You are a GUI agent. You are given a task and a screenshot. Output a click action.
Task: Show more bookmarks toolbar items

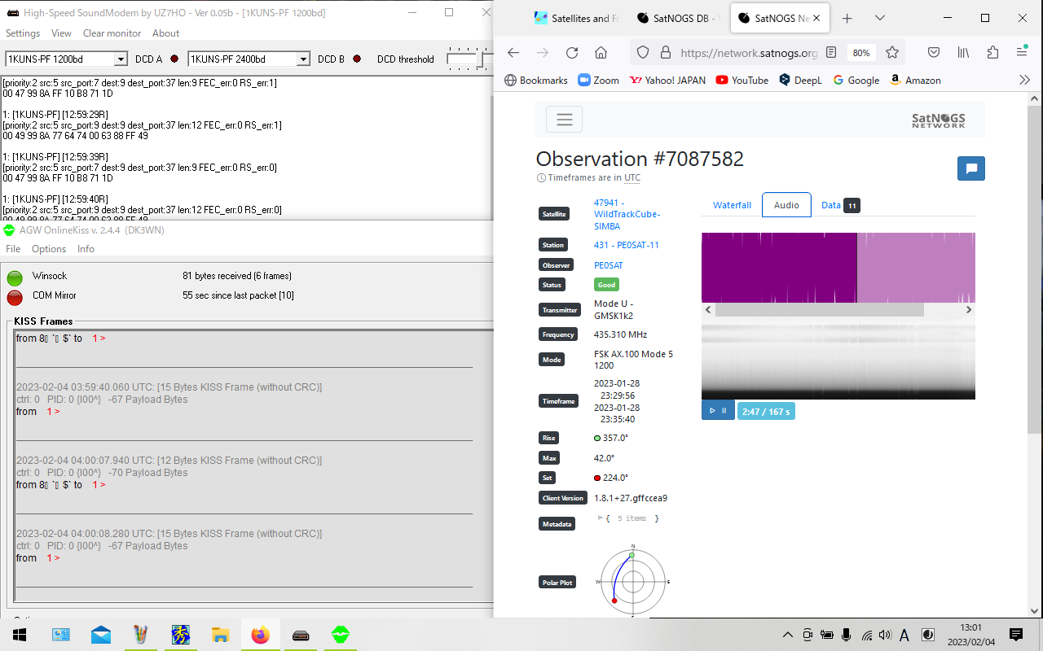[1025, 80]
